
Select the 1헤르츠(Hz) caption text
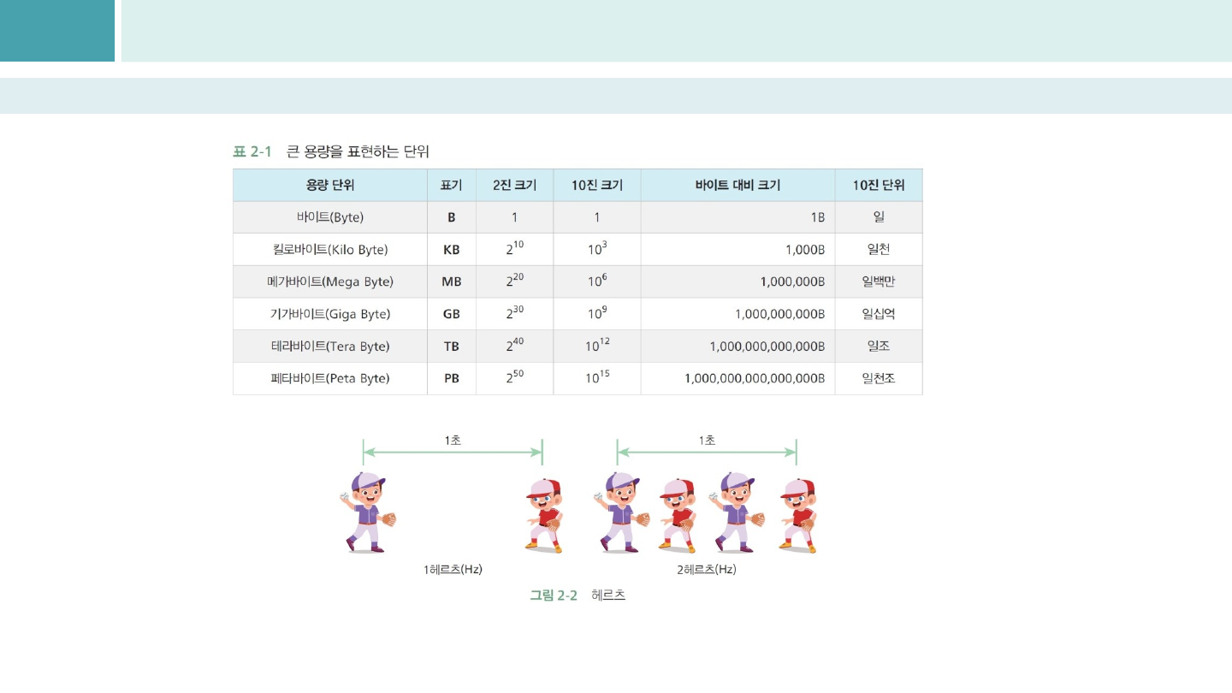click(x=453, y=569)
